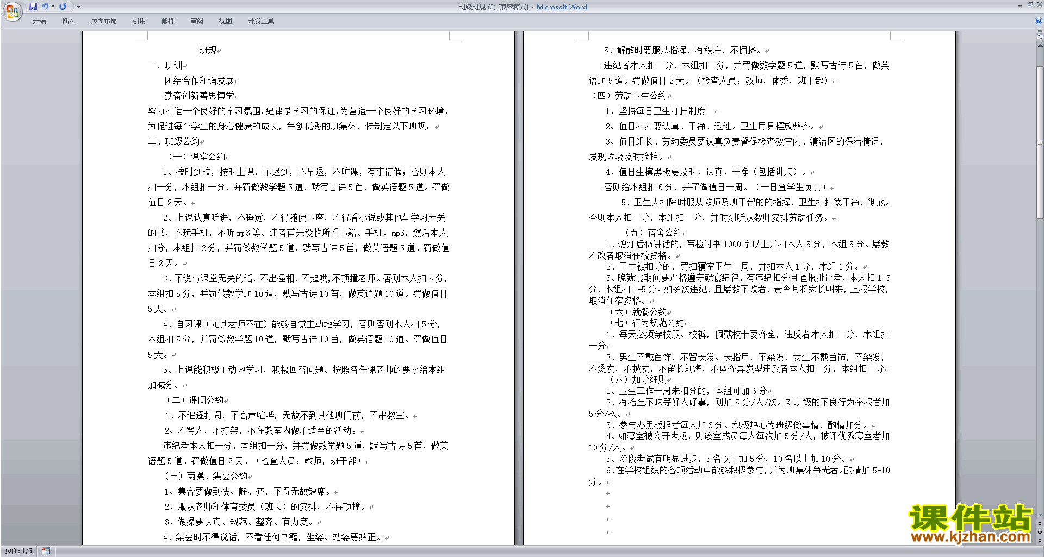Click the line 团结合作和谐发展

tap(200, 80)
